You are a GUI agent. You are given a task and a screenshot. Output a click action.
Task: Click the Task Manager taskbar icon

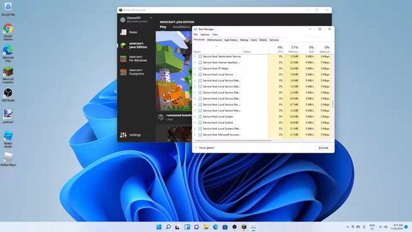click(253, 227)
